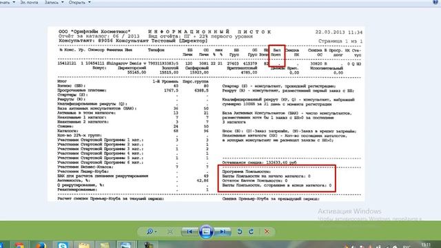Viewport: 441px width, 248px height.
Task: Open Chrome from the taskbar
Action: [19, 245]
